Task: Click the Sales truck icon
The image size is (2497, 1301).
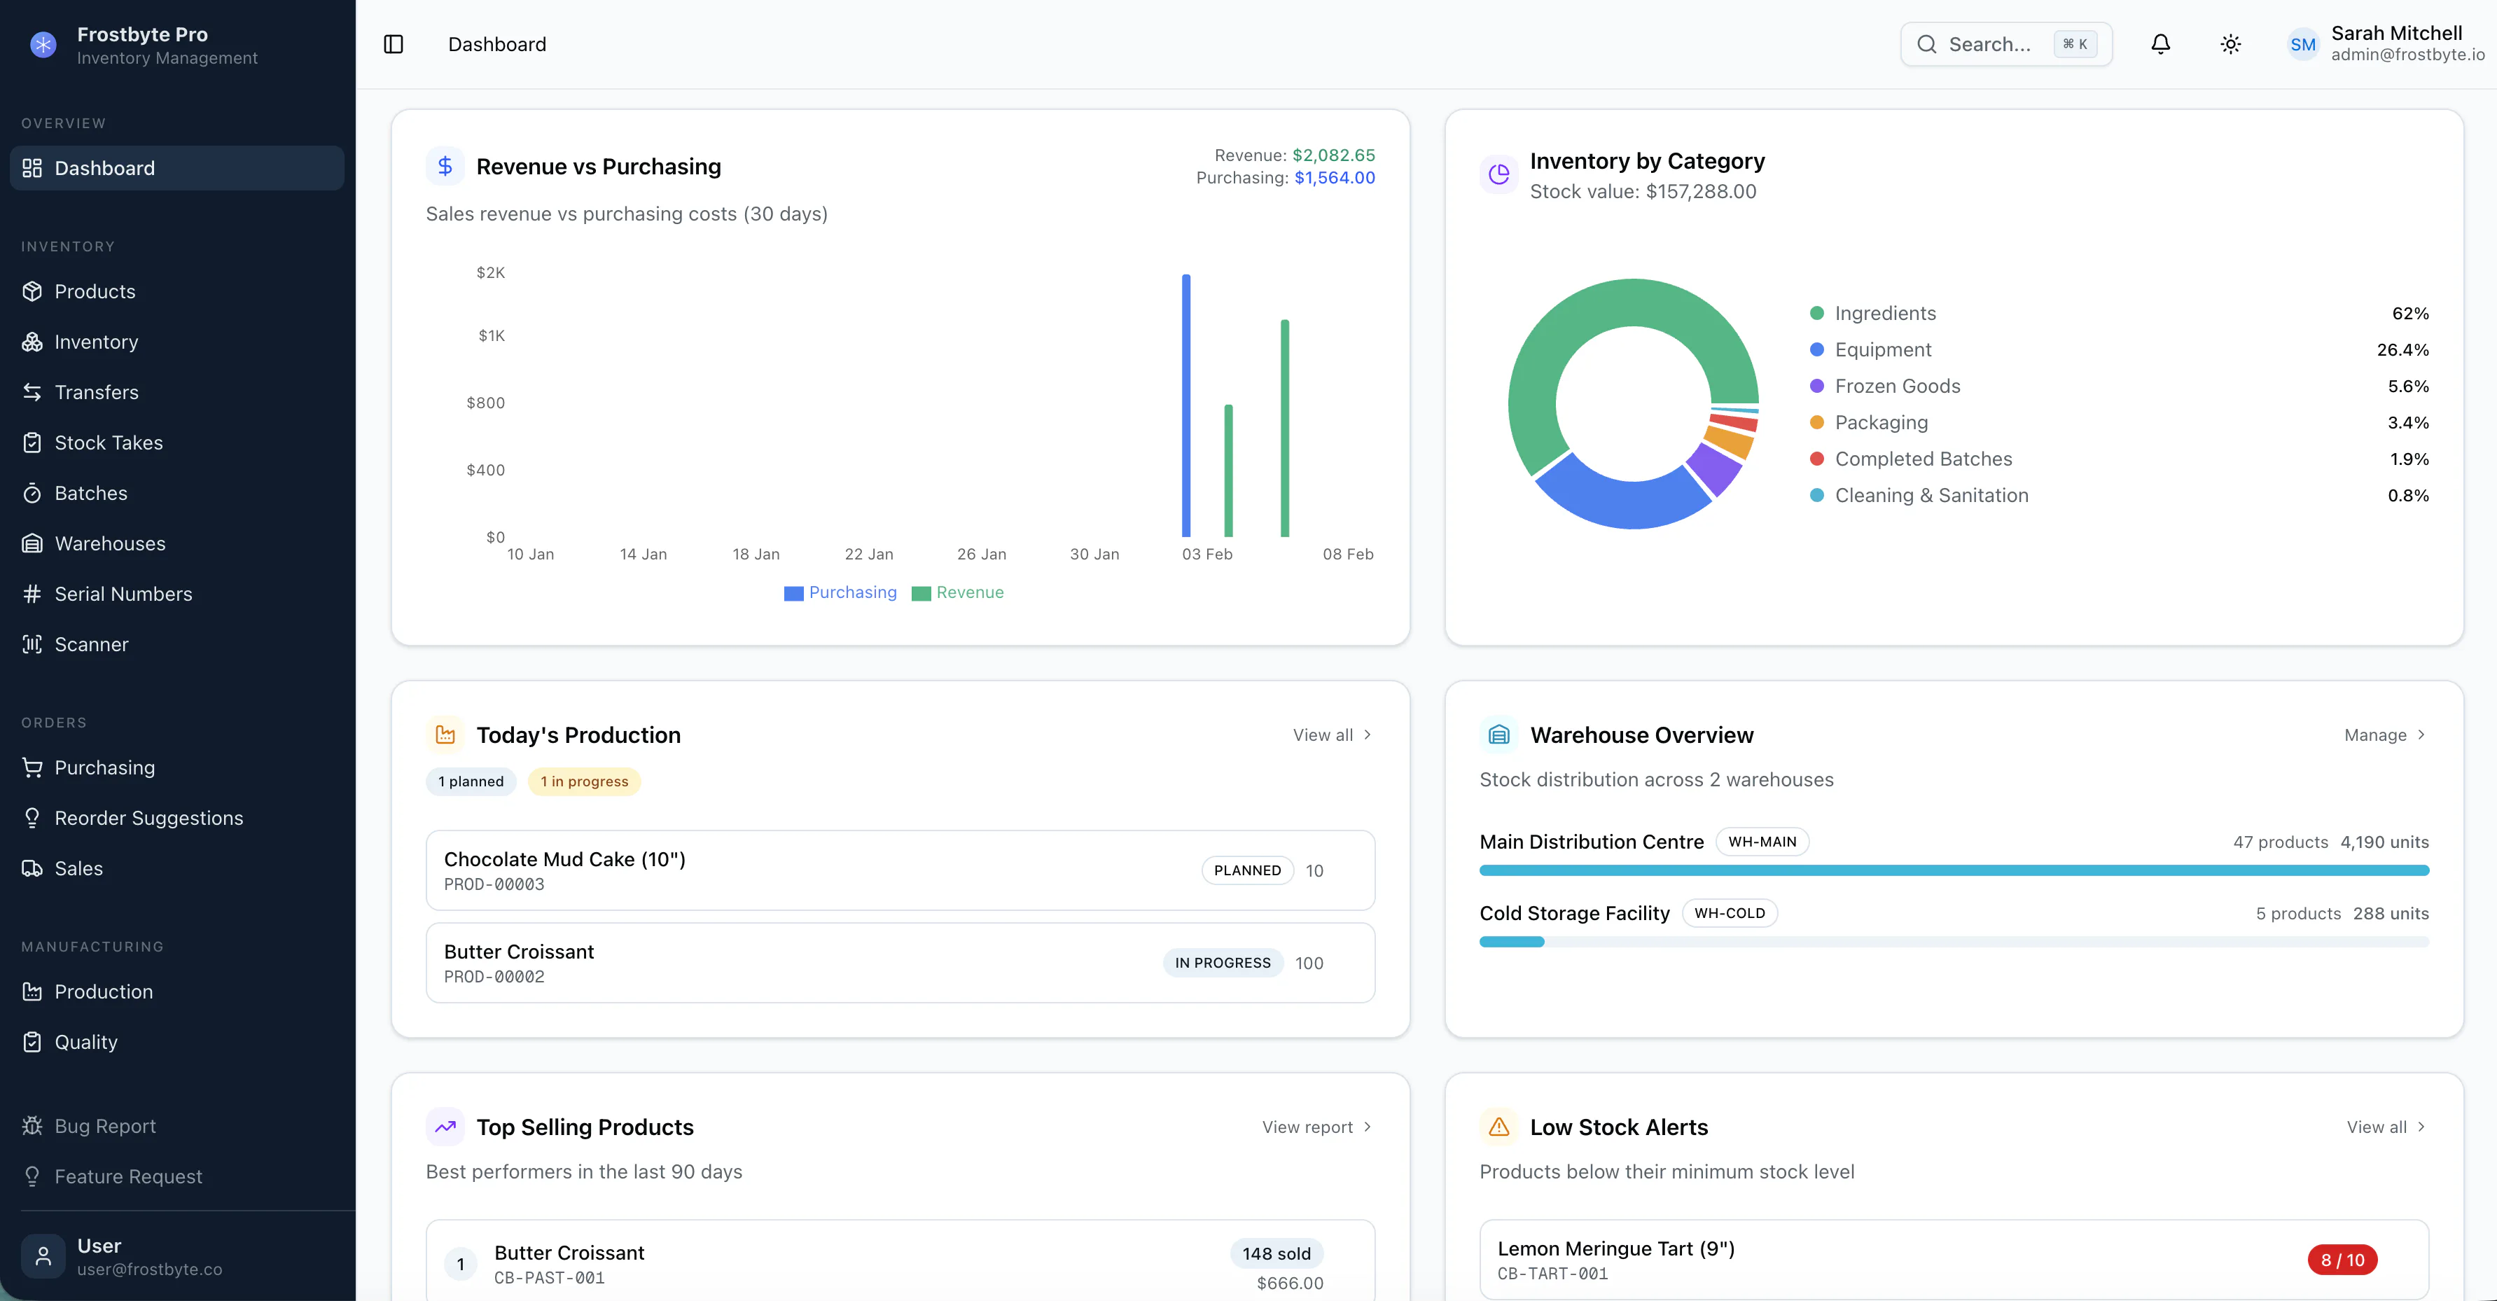Action: tap(32, 869)
